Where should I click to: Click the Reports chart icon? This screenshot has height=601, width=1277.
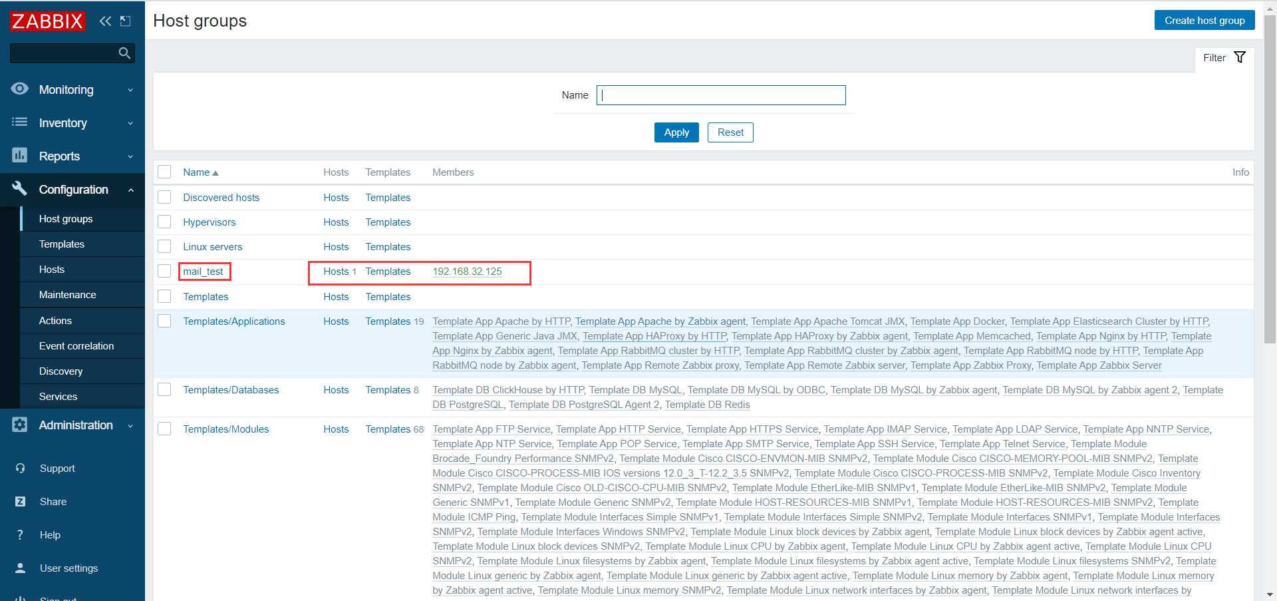point(20,155)
